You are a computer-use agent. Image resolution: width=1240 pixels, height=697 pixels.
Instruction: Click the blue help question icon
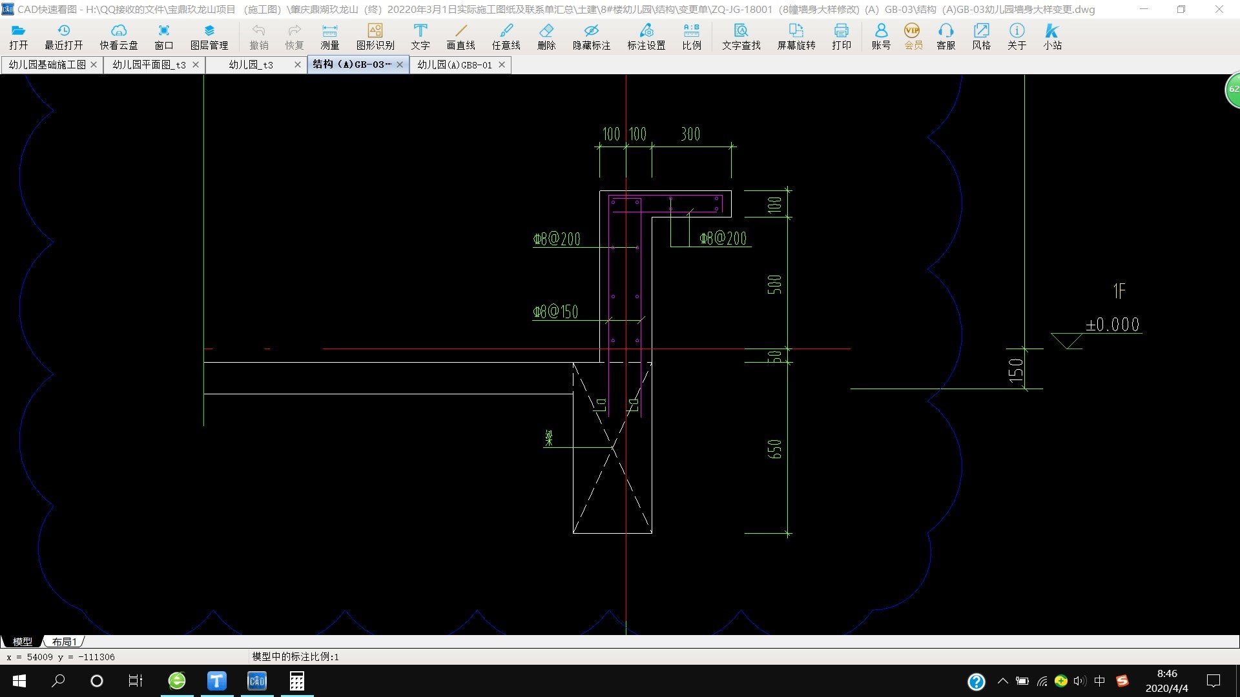[x=976, y=682]
